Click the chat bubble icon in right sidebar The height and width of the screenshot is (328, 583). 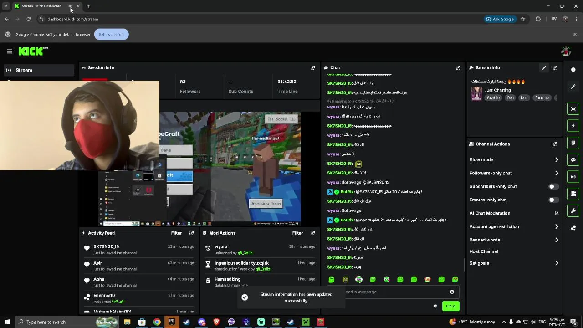(x=573, y=160)
